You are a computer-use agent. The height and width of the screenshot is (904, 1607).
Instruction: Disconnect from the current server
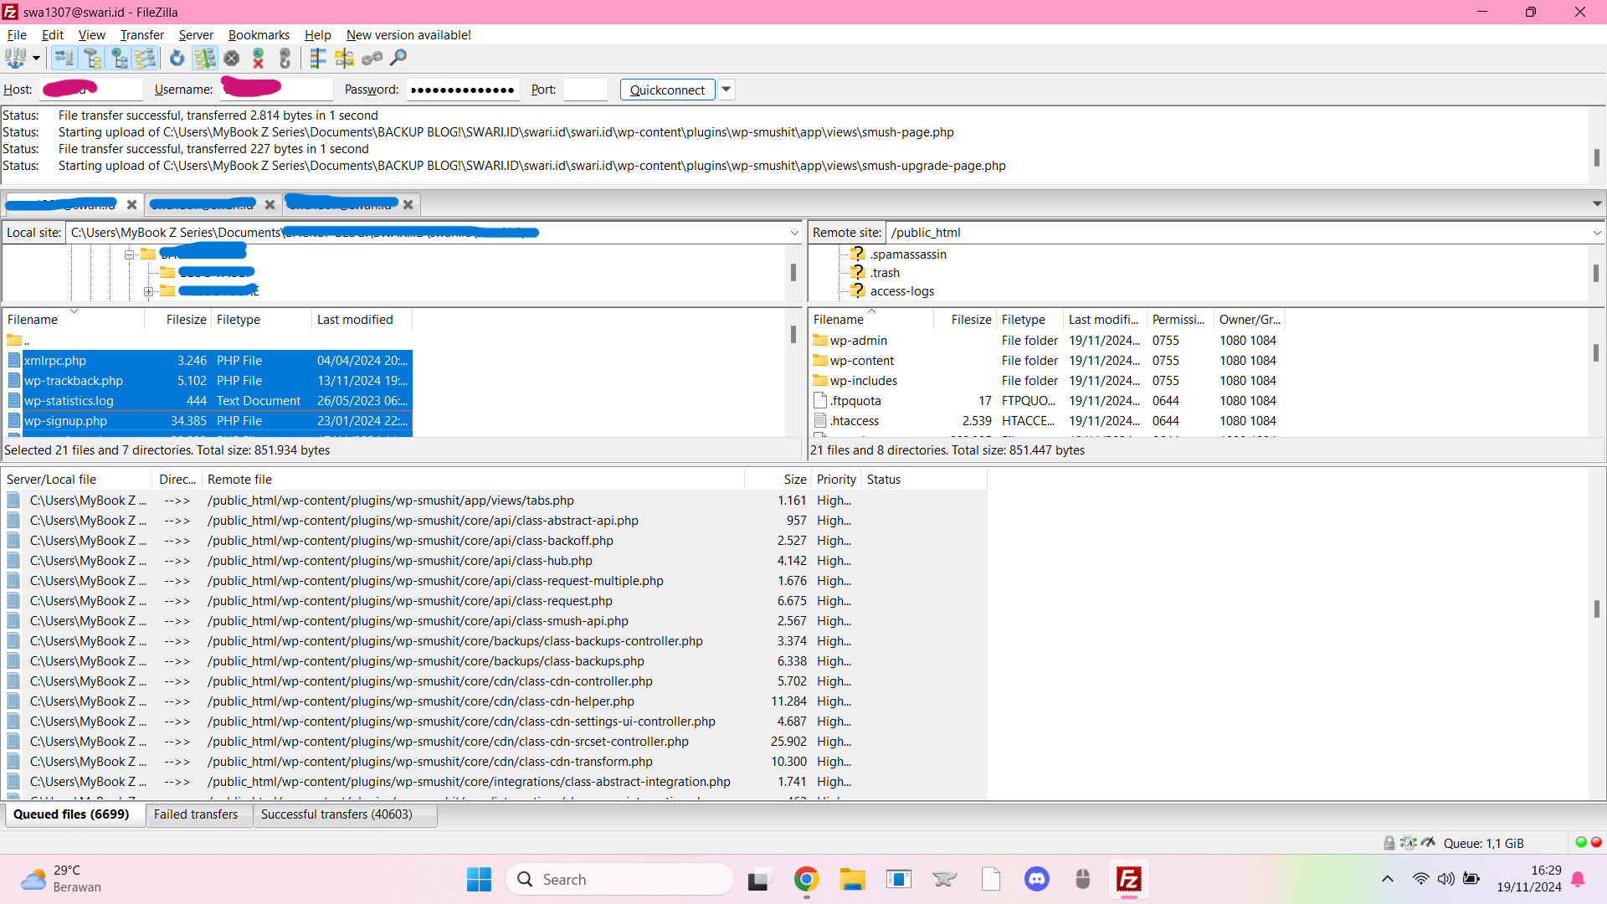[259, 59]
